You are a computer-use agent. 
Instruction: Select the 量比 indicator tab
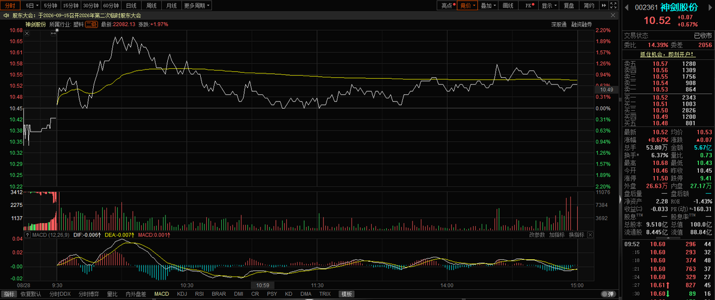pos(112,294)
